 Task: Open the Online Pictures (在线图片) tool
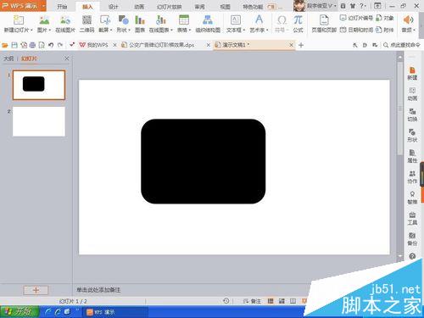[x=65, y=20]
